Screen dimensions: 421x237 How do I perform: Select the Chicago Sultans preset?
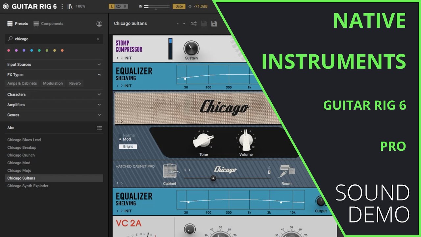click(x=54, y=178)
